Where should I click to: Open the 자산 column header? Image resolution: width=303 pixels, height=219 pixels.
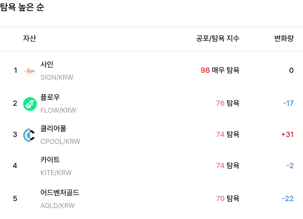29,38
